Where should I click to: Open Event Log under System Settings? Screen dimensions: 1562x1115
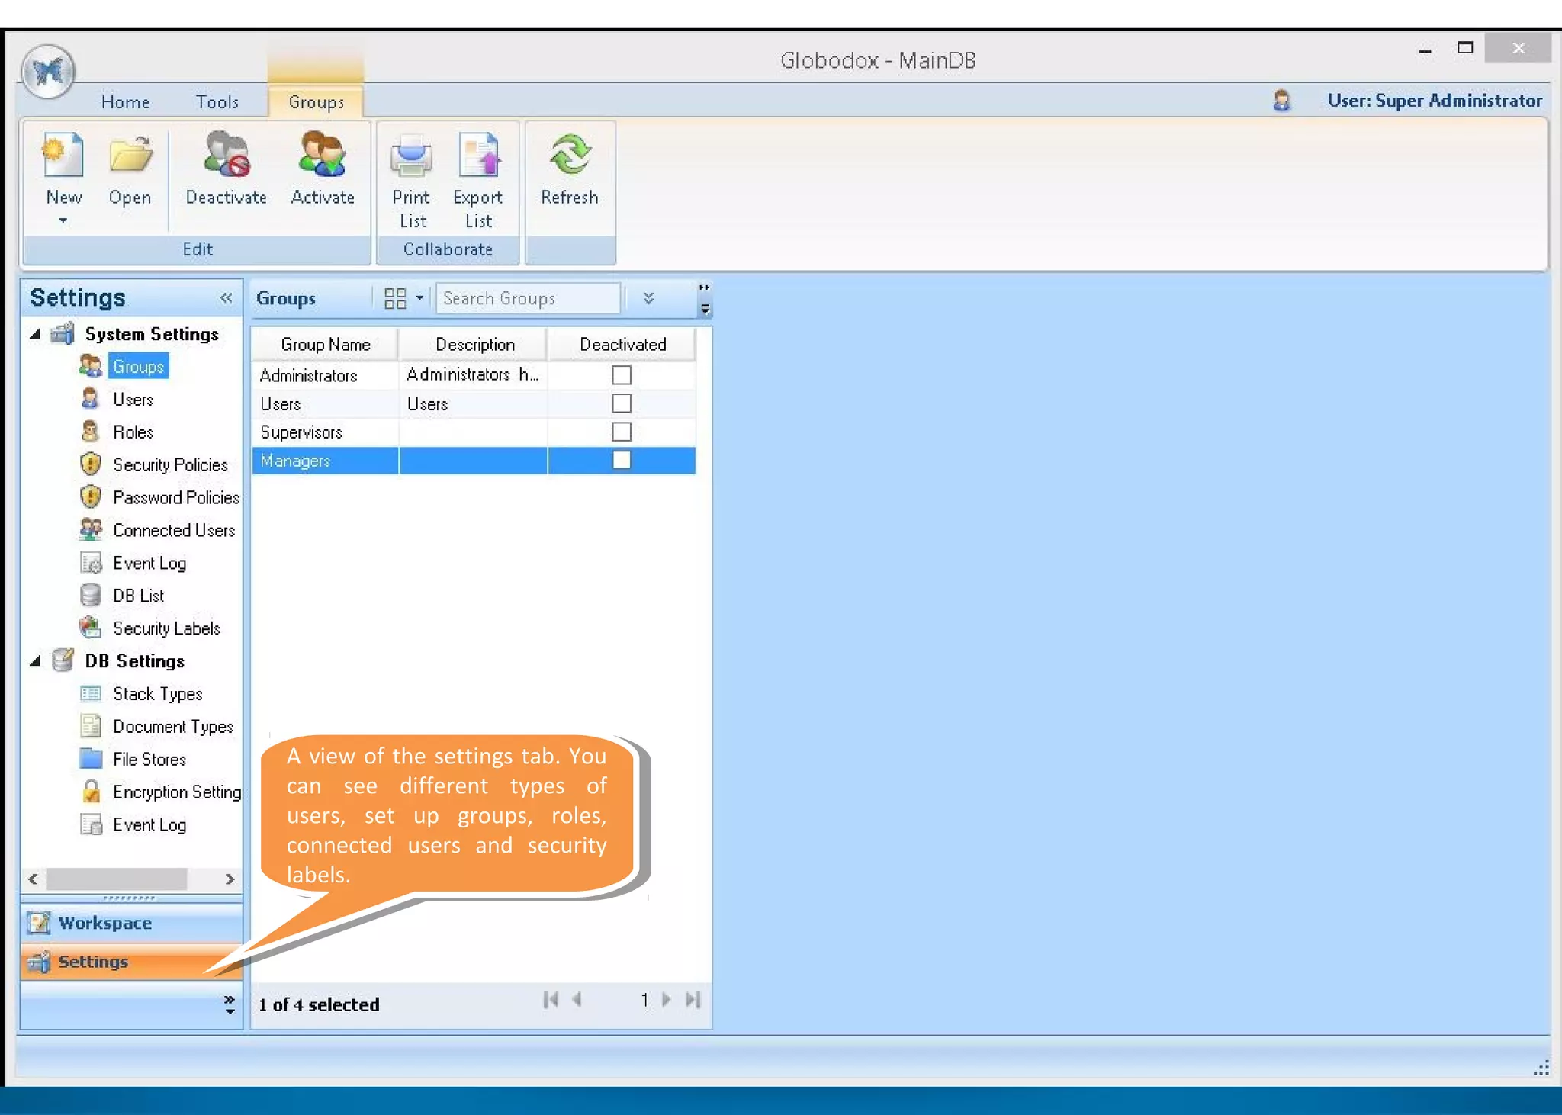click(149, 564)
